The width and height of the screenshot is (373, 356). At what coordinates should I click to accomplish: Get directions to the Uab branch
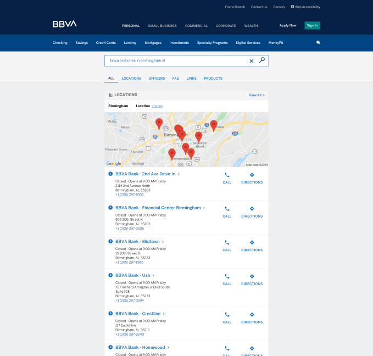252,280
